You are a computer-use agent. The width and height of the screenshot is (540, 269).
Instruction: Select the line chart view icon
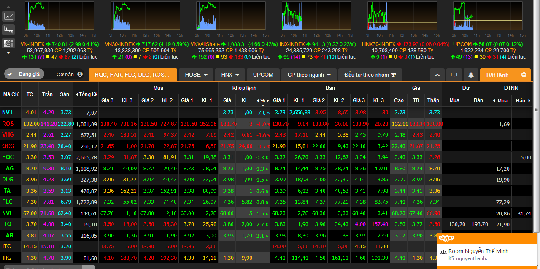tap(8, 16)
